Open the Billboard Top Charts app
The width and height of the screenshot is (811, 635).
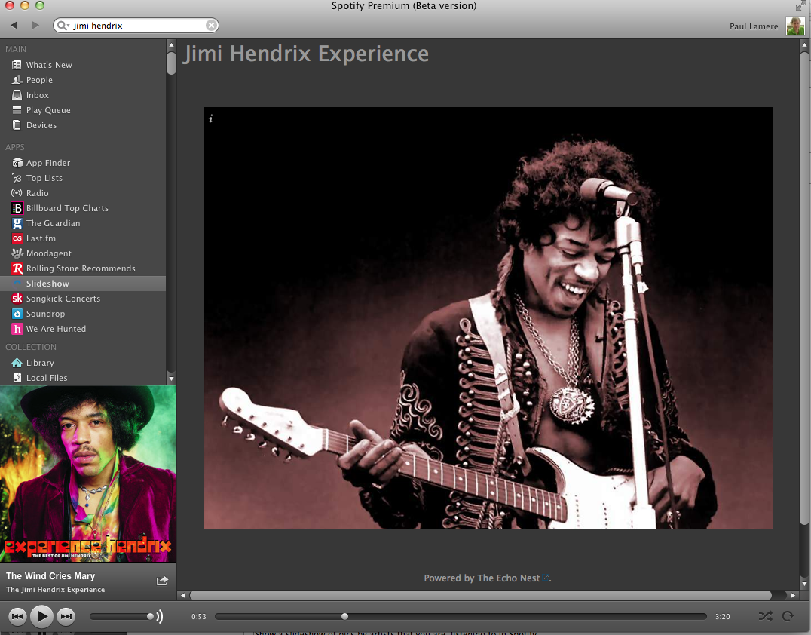pos(66,208)
